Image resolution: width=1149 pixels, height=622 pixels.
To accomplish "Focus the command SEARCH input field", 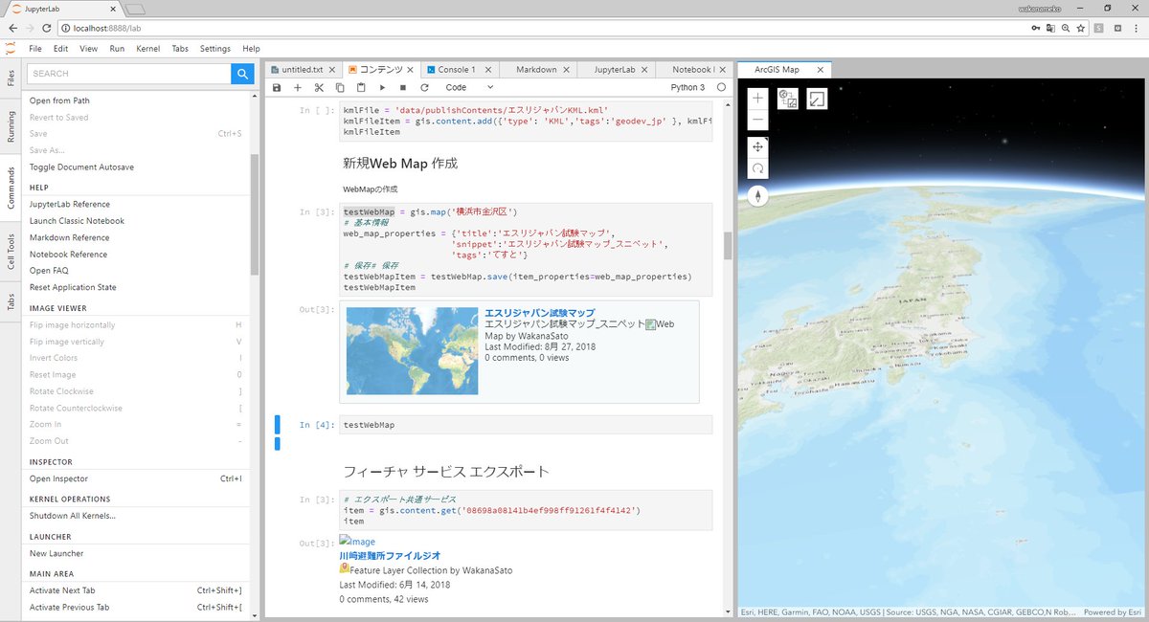I will pos(128,74).
